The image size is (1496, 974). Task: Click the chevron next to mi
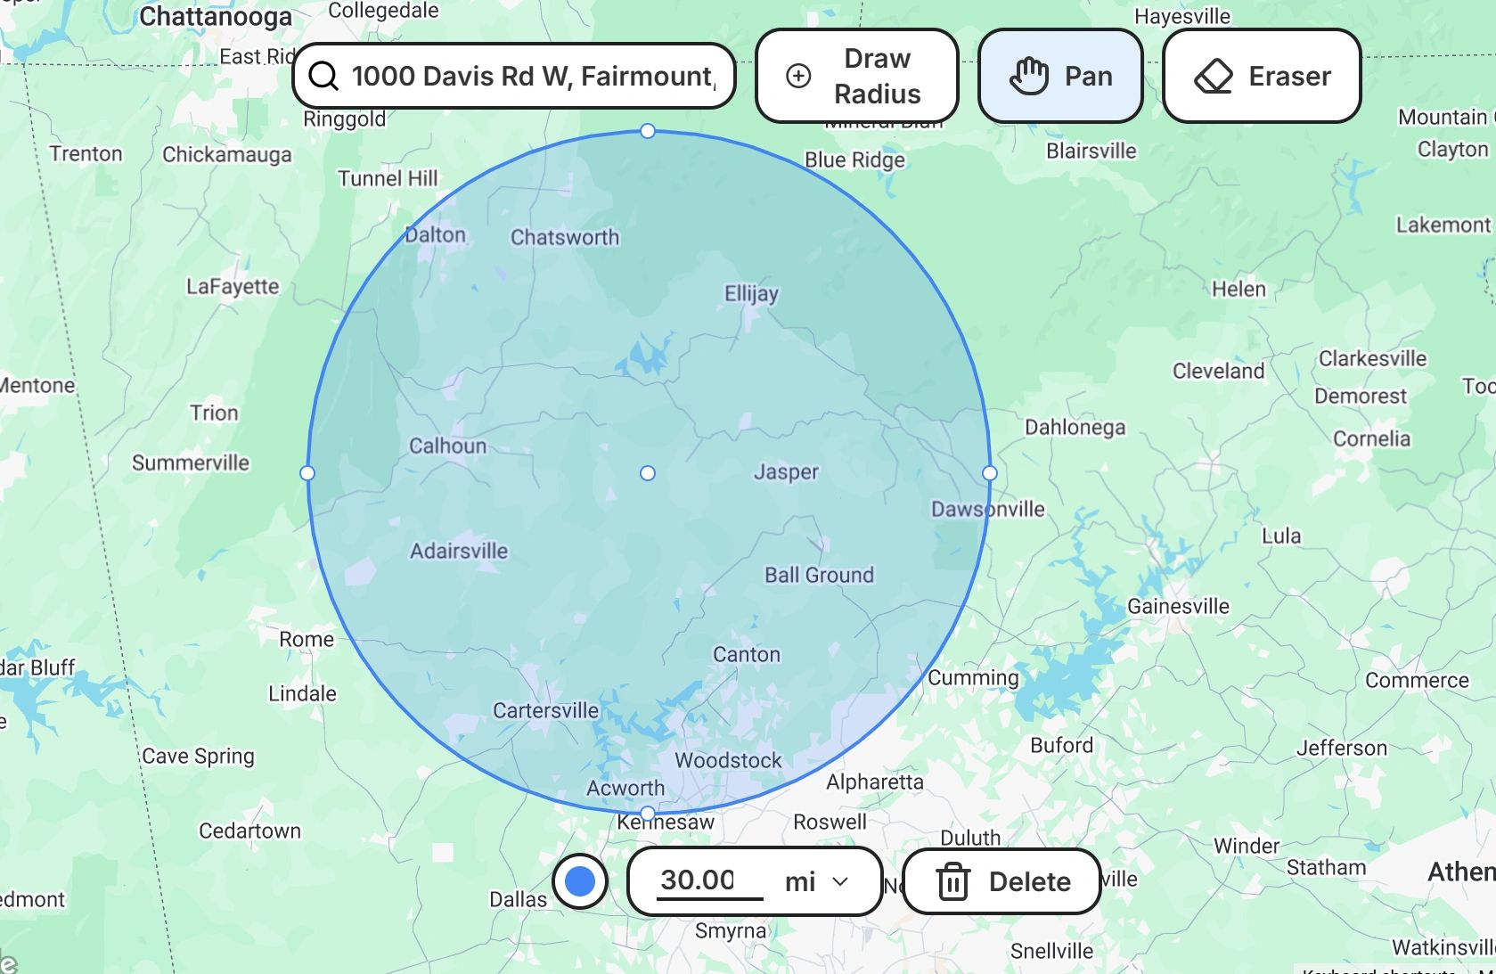pyautogui.click(x=840, y=882)
